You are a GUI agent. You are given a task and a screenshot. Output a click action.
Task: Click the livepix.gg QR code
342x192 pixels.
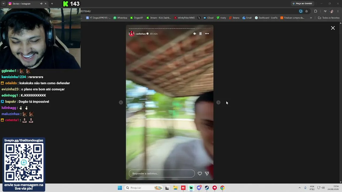pos(24,162)
